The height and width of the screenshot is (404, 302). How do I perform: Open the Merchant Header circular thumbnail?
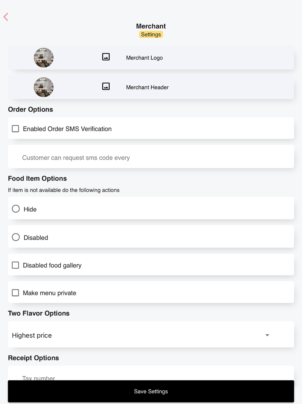pyautogui.click(x=44, y=87)
